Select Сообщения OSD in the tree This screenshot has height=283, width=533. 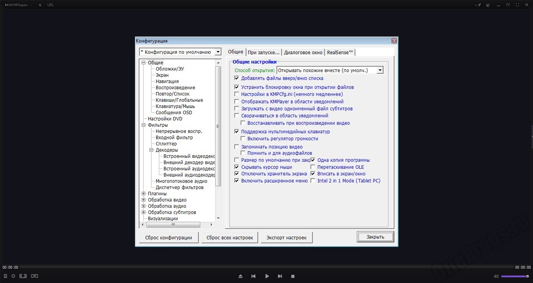pos(174,113)
